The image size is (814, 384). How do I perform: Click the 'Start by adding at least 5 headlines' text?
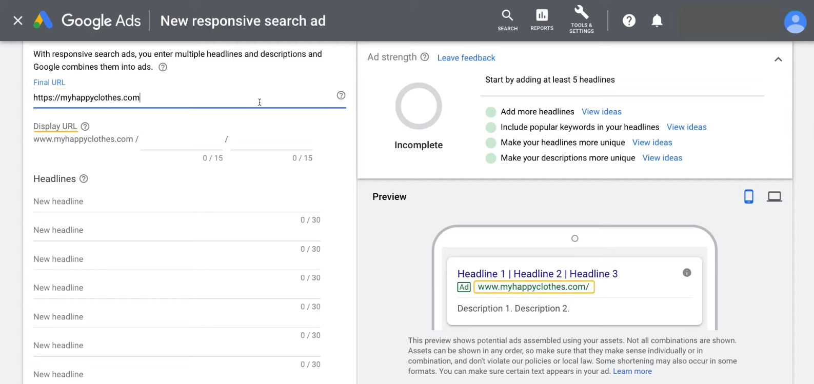pos(550,80)
